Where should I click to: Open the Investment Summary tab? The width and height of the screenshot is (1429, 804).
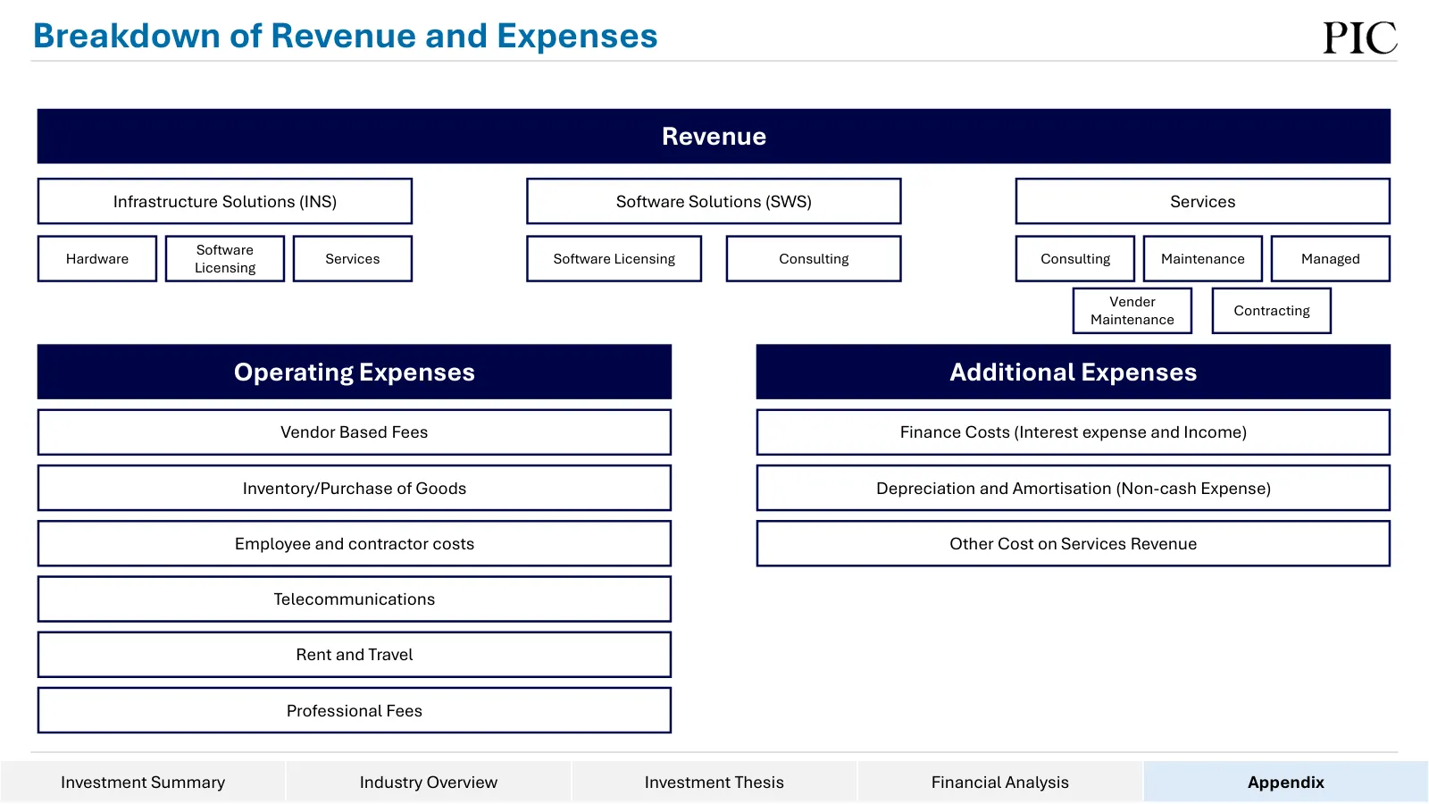pos(143,782)
